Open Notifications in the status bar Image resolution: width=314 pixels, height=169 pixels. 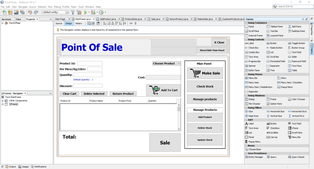click(38, 167)
